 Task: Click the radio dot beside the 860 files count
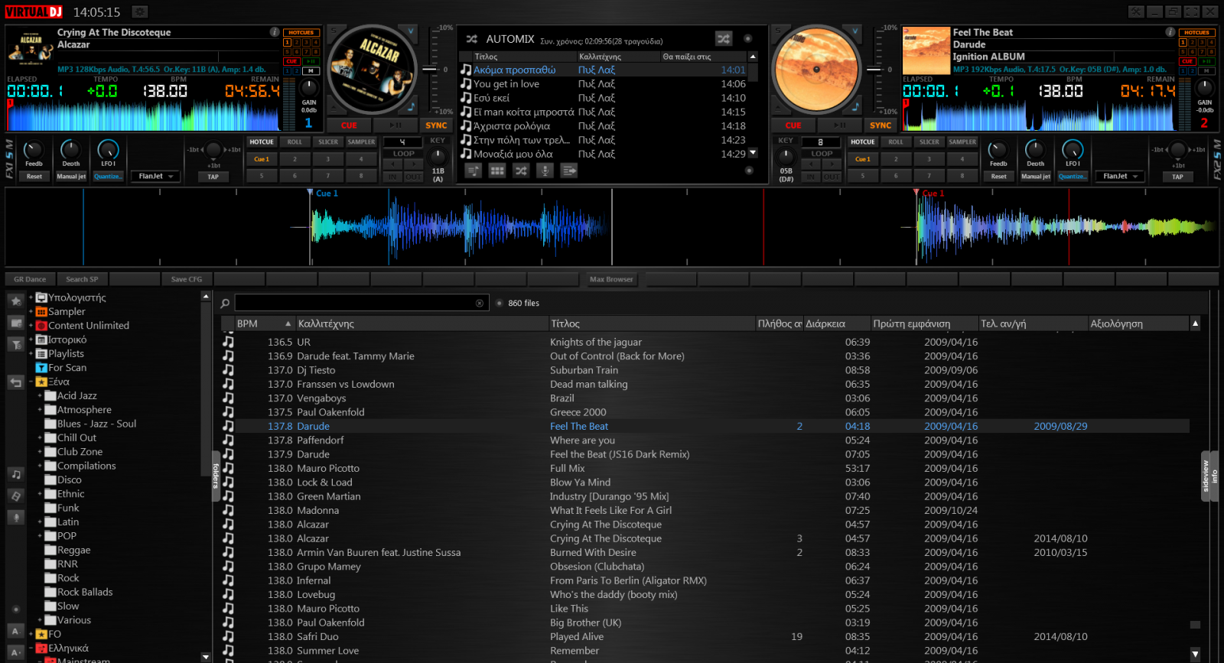[499, 304]
